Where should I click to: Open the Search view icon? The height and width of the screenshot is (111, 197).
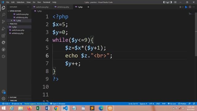(3, 14)
